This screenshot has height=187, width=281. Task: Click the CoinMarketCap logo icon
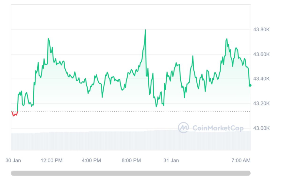(183, 127)
